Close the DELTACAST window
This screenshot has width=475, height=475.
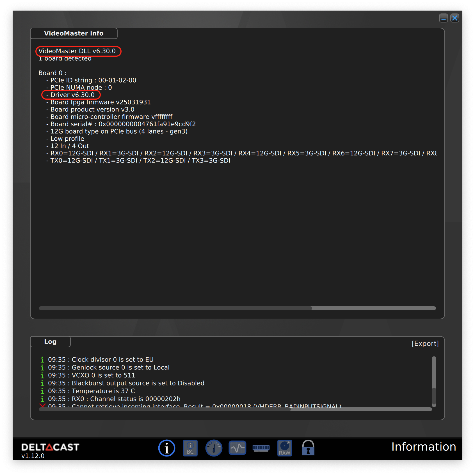(455, 18)
